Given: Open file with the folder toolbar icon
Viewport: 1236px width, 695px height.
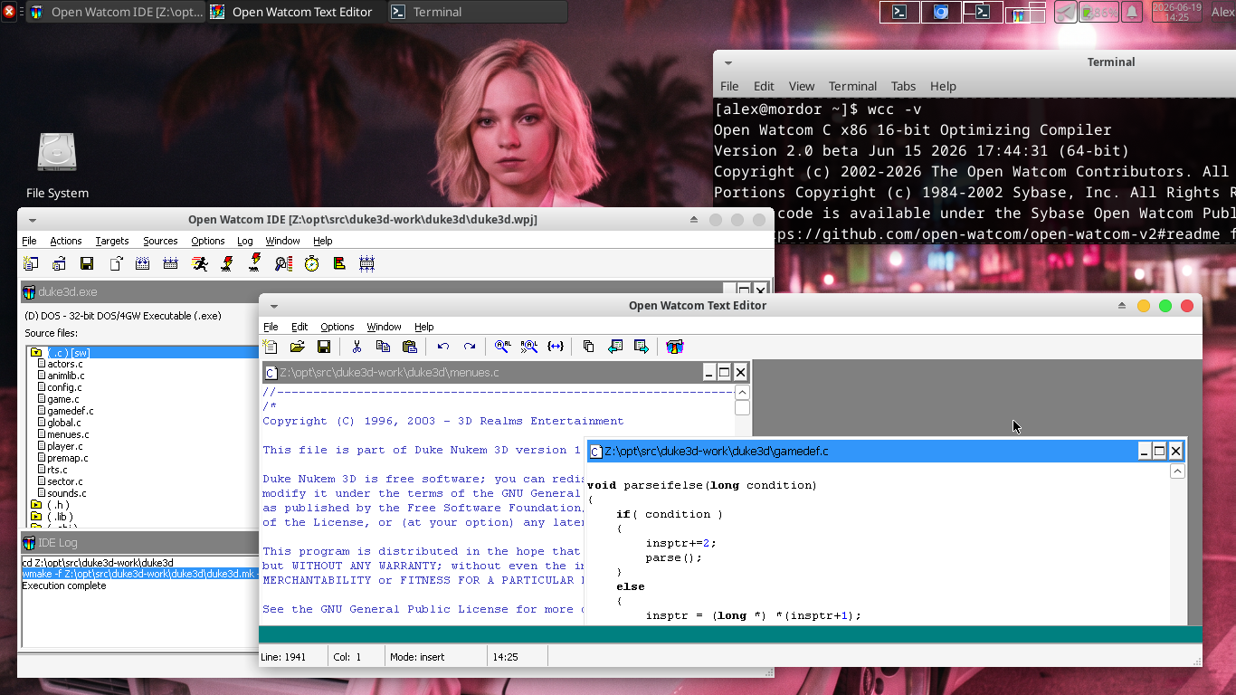Looking at the screenshot, I should pyautogui.click(x=297, y=347).
